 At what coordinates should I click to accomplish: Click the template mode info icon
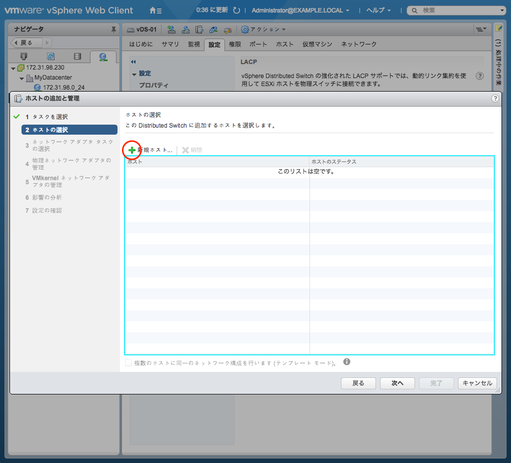(347, 362)
